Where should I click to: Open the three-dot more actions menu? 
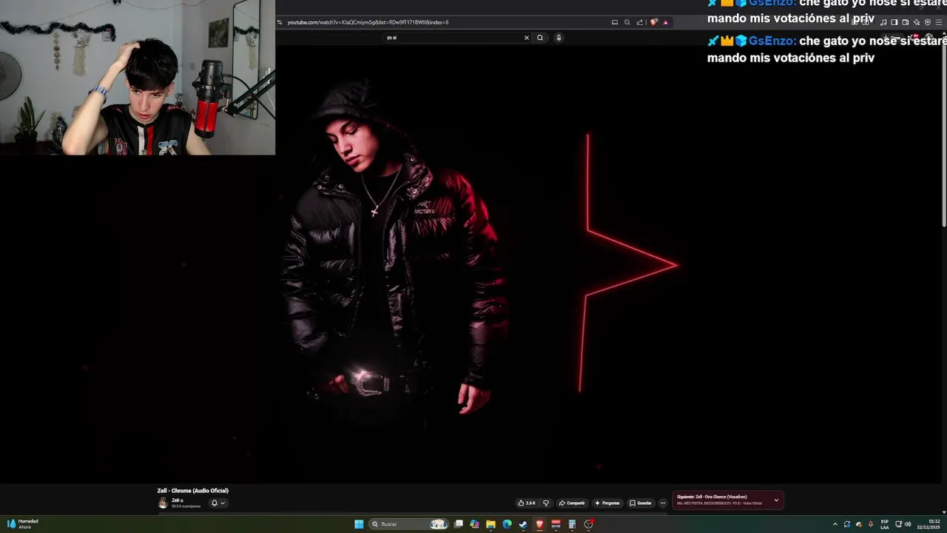[x=663, y=503]
